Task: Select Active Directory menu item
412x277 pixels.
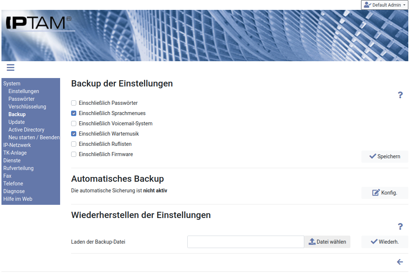Action: pyautogui.click(x=26, y=130)
